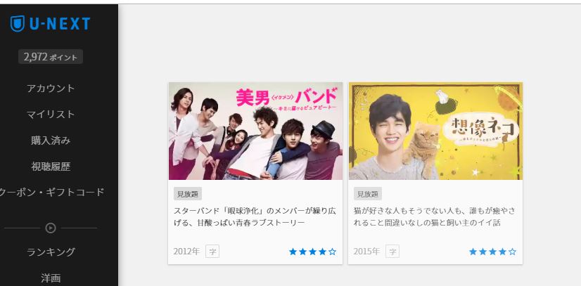Click the star rating on 想像ネコ card

pyautogui.click(x=492, y=252)
